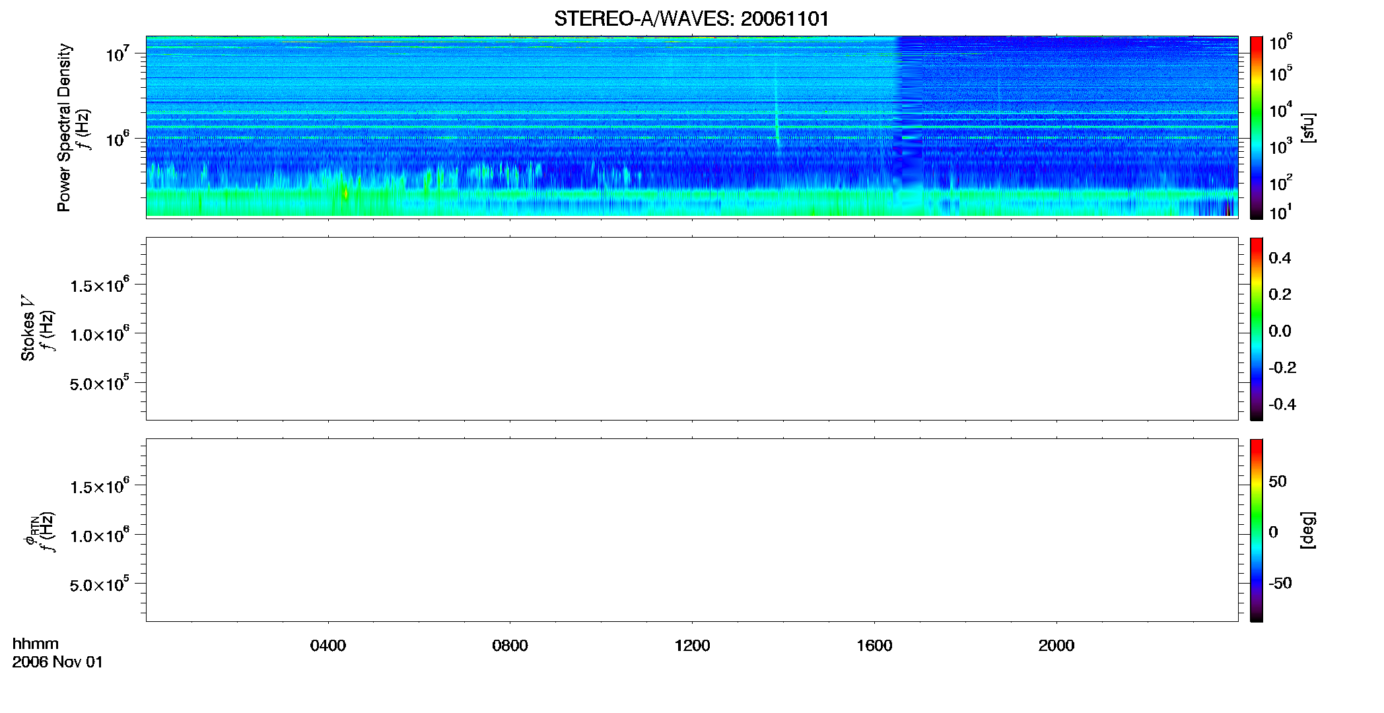Click the 0800 time tick label
The height and width of the screenshot is (713, 1384).
(x=510, y=646)
